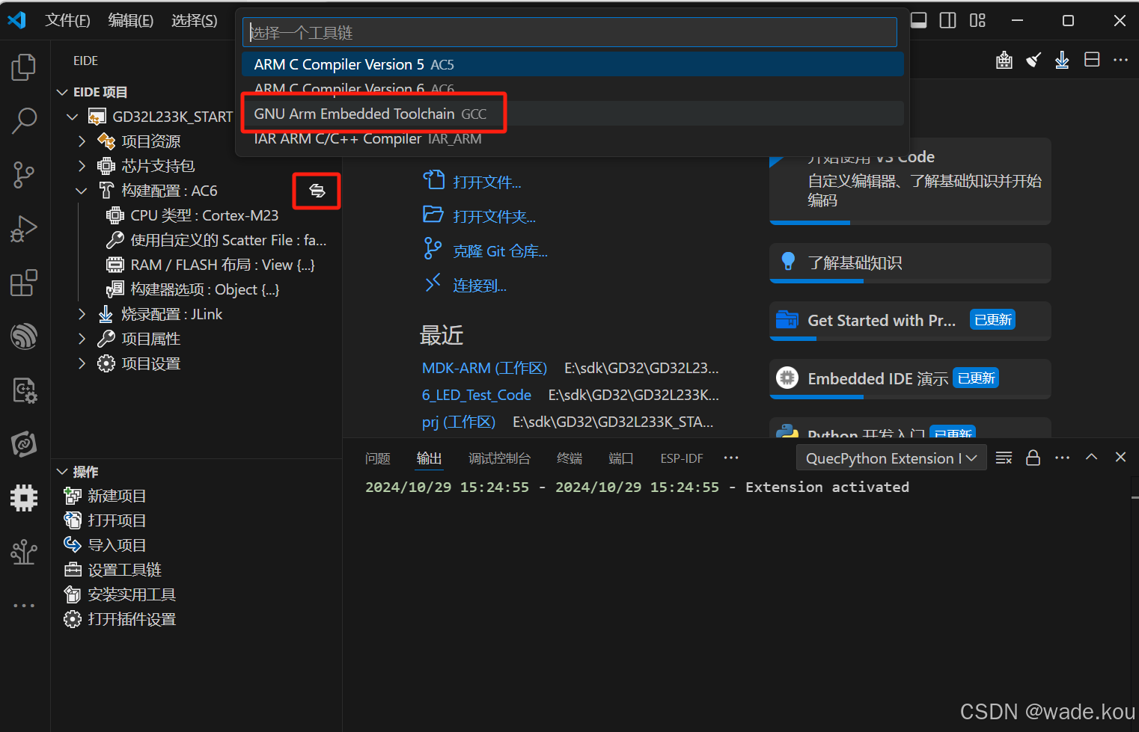Split the editor layout icon
Image resolution: width=1139 pixels, height=732 pixels.
click(x=1092, y=60)
